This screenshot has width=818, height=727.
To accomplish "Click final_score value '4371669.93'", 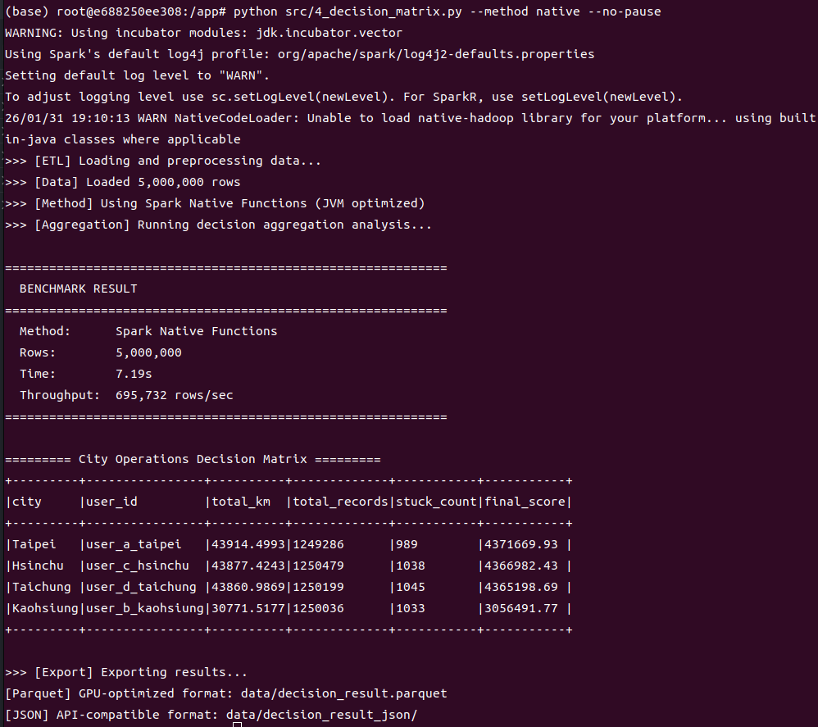I will (521, 544).
